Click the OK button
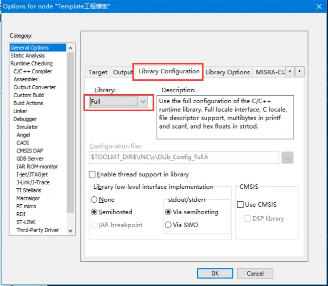The height and width of the screenshot is (286, 328). tap(215, 274)
